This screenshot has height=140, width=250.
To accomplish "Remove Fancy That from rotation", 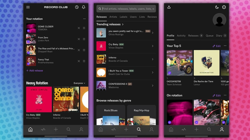I will (79, 61).
